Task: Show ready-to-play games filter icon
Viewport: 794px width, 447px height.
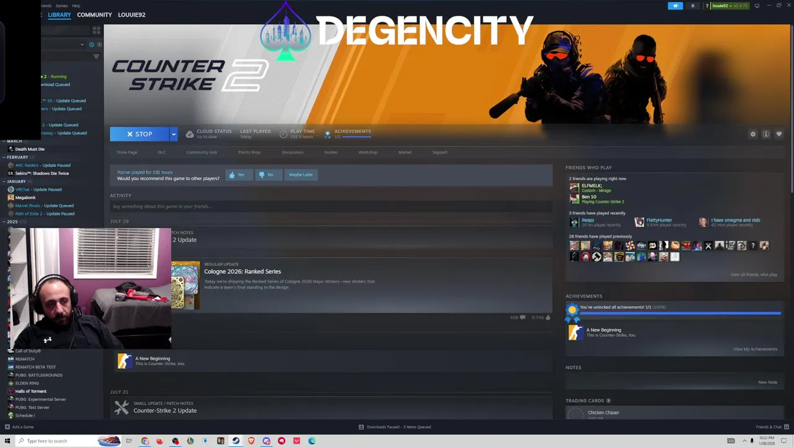Action: 99,45
